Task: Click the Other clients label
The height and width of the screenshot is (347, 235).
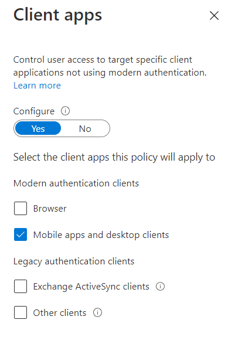Action: point(60,312)
